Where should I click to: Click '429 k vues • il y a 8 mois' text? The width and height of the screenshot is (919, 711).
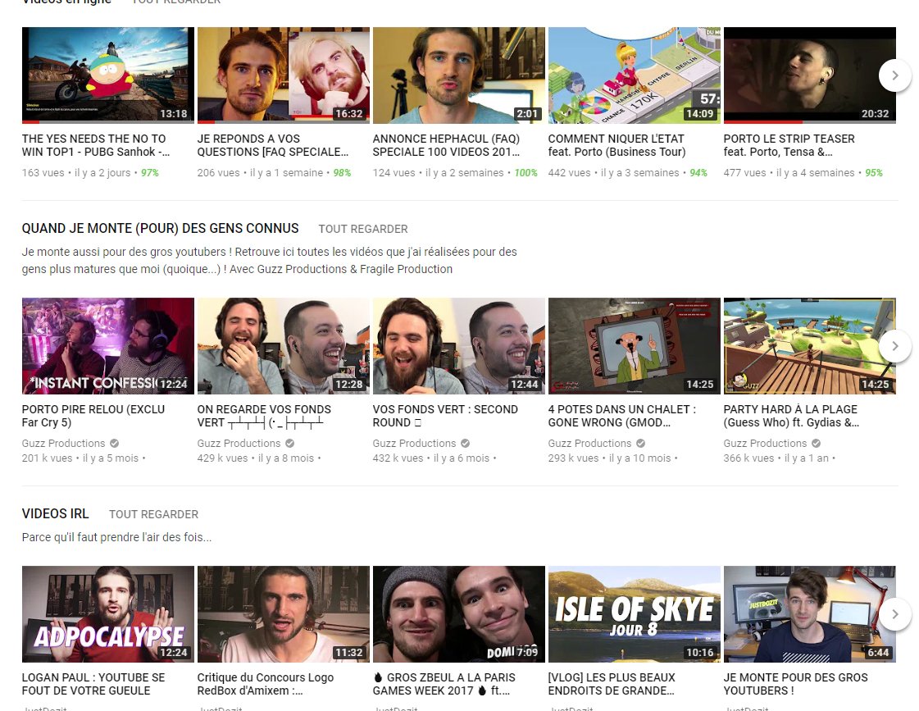pyautogui.click(x=256, y=458)
